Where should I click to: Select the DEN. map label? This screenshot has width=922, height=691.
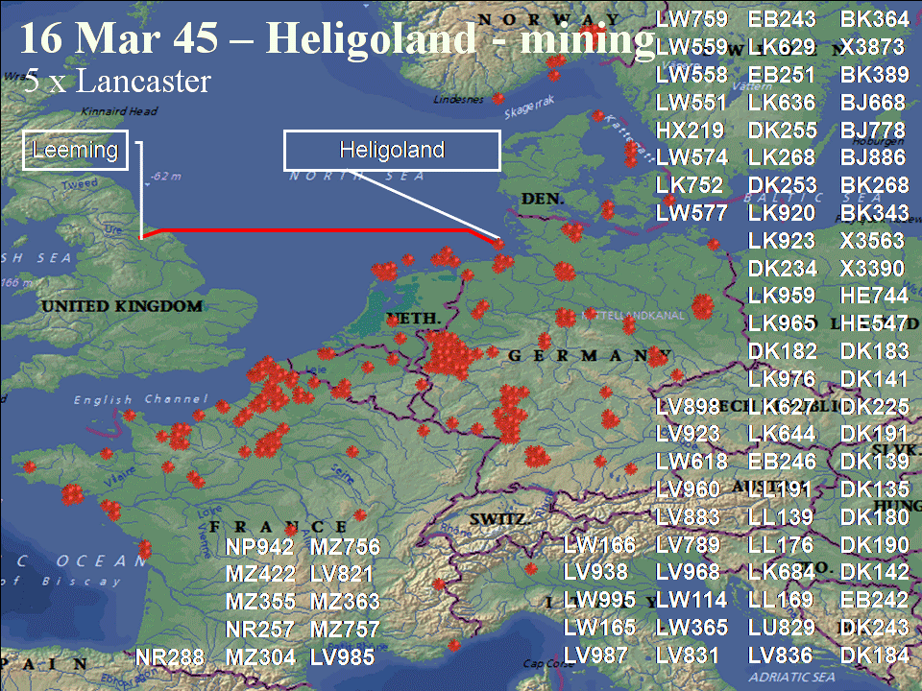pos(542,199)
